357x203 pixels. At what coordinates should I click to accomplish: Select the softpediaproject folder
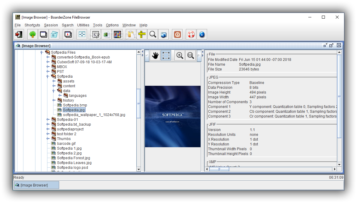(x=70, y=129)
